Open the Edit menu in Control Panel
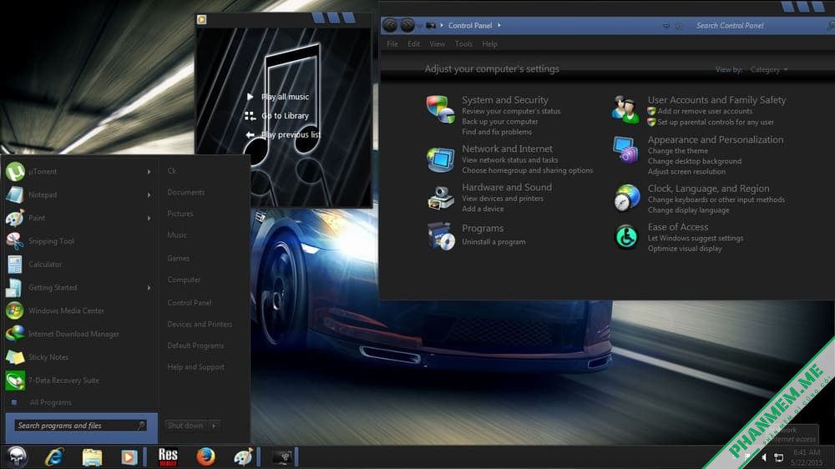This screenshot has height=469, width=835. tap(414, 44)
